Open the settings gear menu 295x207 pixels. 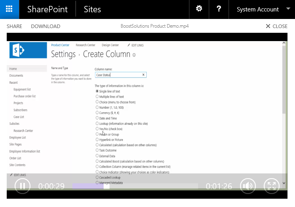point(199,9)
